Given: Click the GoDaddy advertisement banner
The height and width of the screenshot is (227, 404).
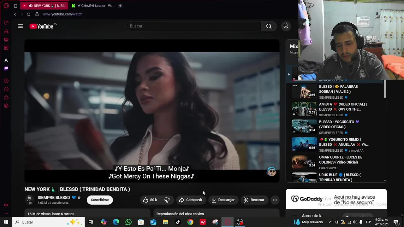Looking at the screenshot, I should tap(336, 199).
